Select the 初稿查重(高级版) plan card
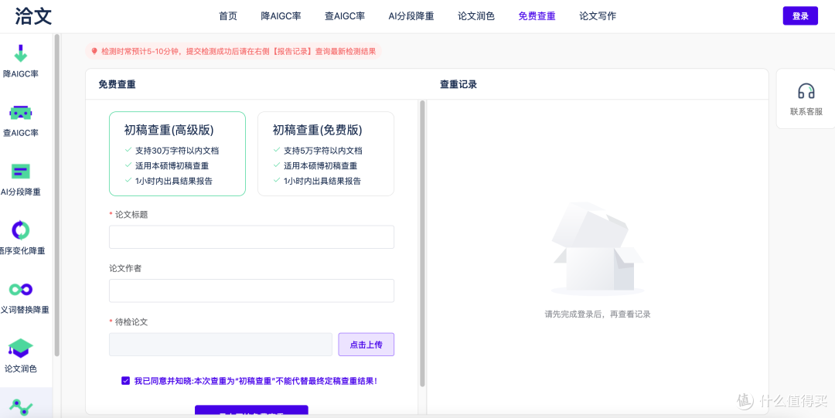The image size is (835, 418). [177, 154]
